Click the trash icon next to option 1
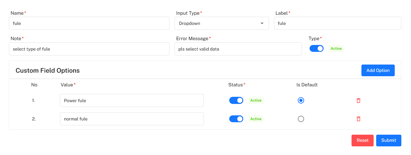This screenshot has height=155, width=411. 359,100
